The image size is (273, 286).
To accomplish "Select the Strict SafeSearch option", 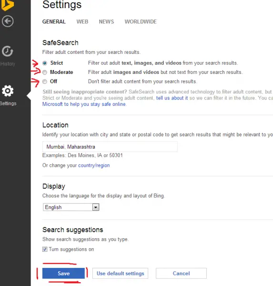I will pos(45,63).
